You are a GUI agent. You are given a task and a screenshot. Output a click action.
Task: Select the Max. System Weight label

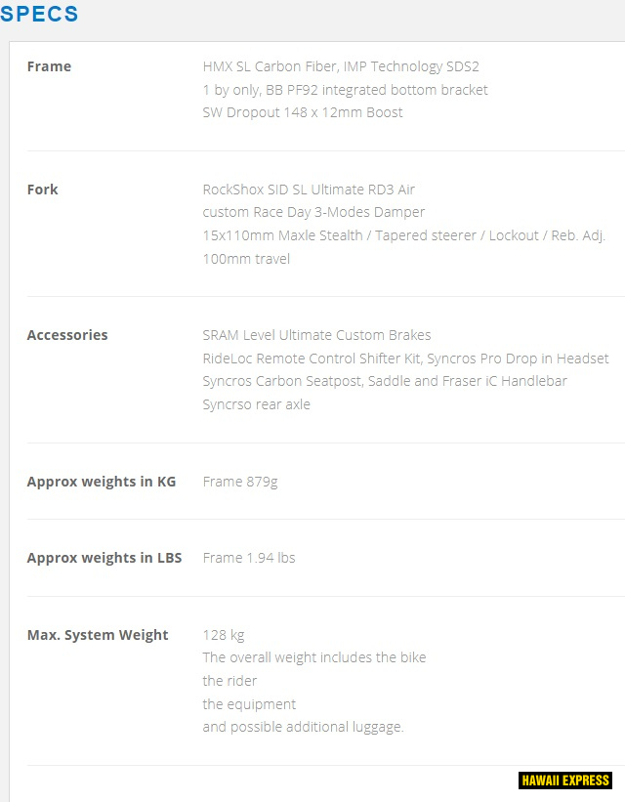click(x=98, y=635)
